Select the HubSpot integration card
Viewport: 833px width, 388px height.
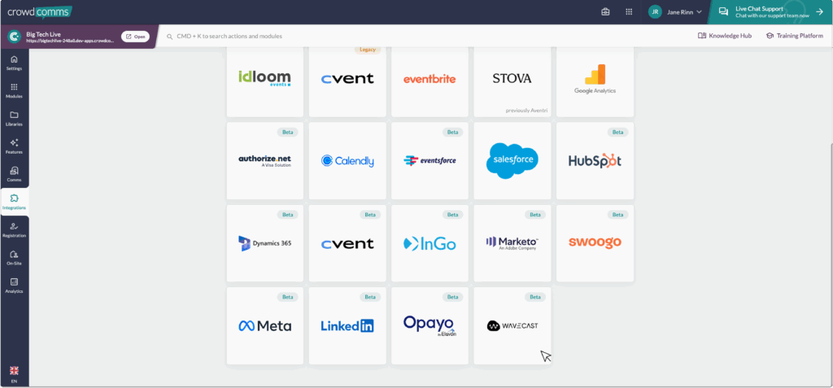point(595,160)
